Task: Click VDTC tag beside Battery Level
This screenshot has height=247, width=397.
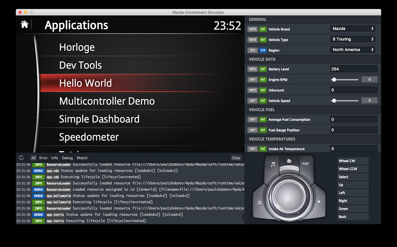Action: pos(252,69)
